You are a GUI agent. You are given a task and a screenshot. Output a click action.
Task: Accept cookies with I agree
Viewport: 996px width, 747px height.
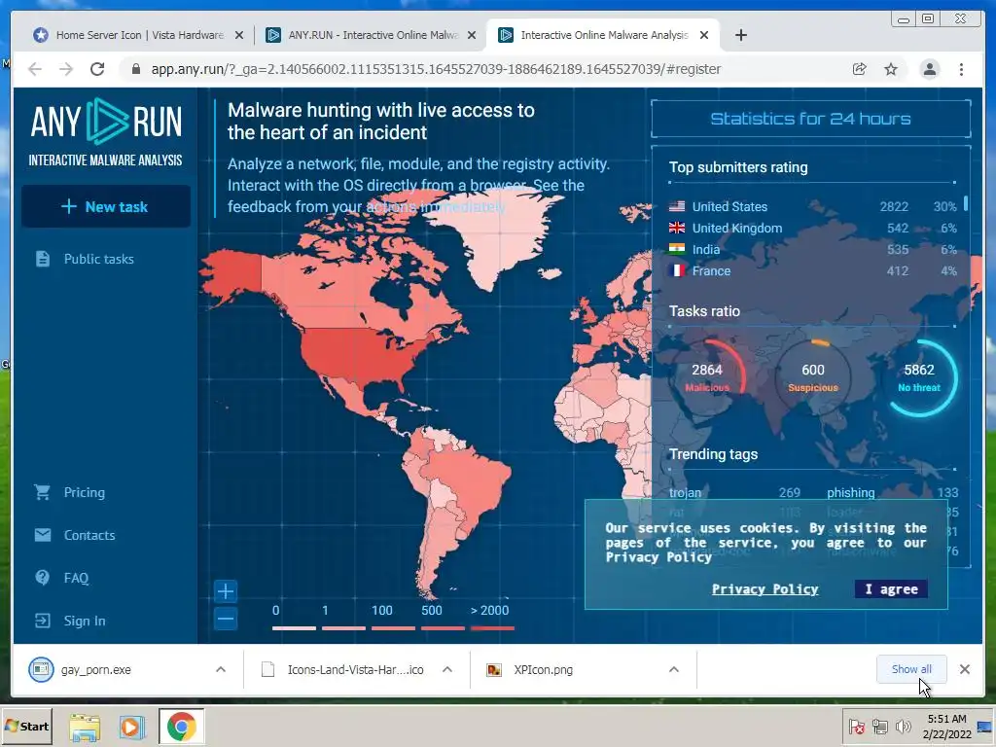point(891,588)
